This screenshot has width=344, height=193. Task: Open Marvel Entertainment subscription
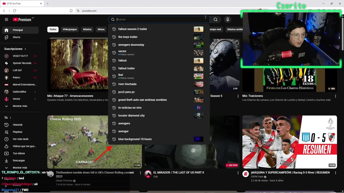[20, 84]
